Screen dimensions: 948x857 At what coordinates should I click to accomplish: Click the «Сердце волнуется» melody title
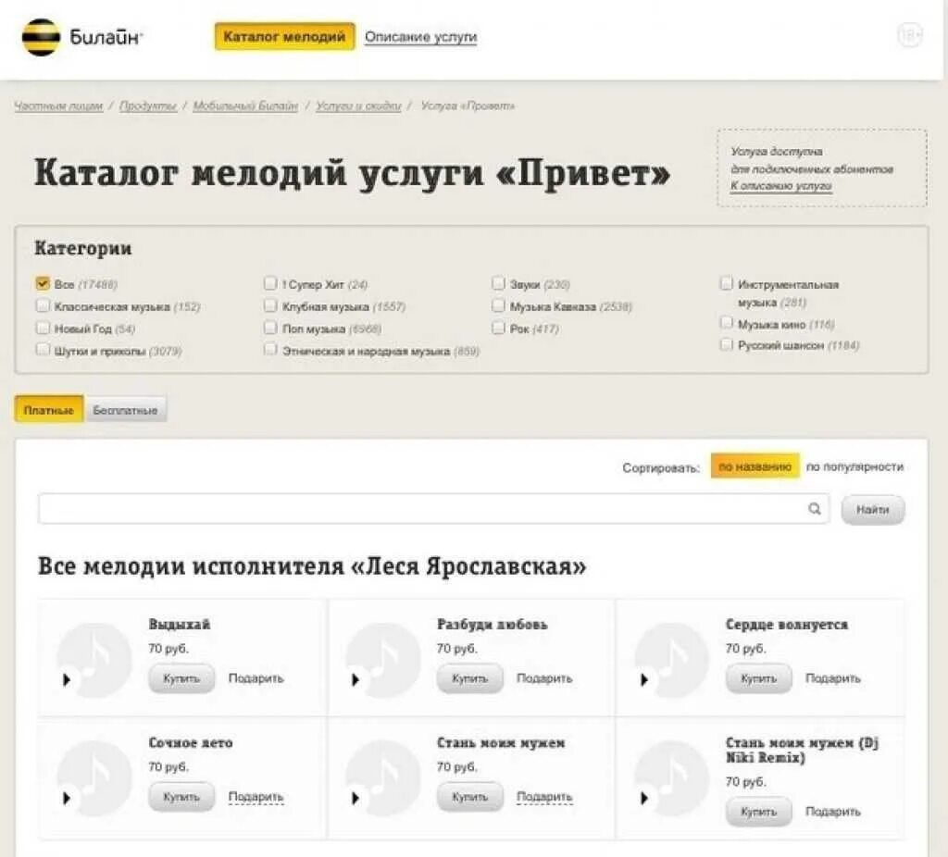pos(787,625)
